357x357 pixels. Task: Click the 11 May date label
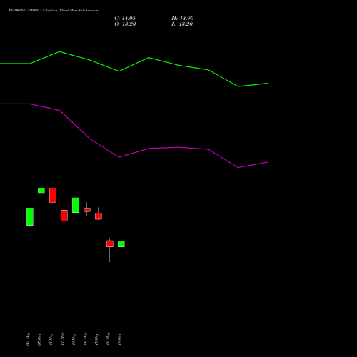pyautogui.click(x=51, y=339)
